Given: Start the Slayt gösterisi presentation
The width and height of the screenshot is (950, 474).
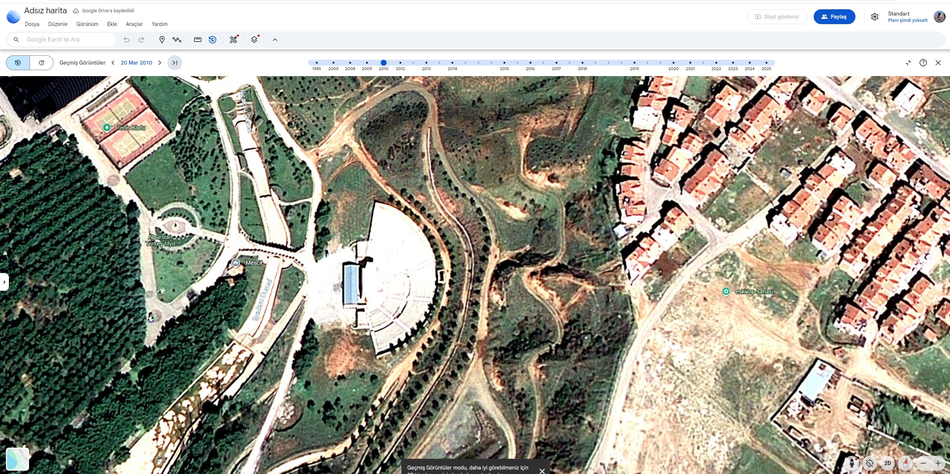Looking at the screenshot, I should (777, 17).
